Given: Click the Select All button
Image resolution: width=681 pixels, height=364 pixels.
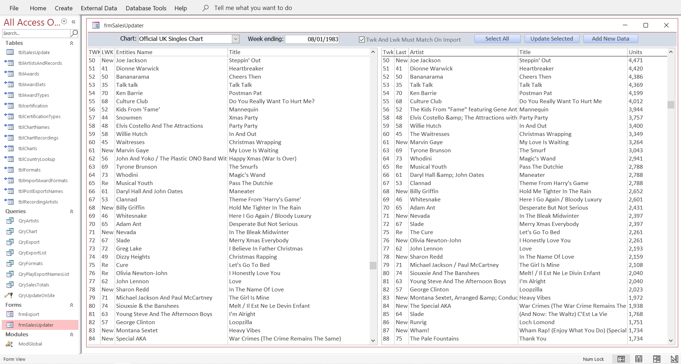Looking at the screenshot, I should pyautogui.click(x=497, y=39).
